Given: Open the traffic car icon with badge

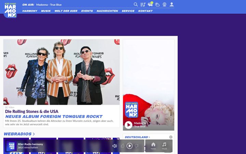Looking at the screenshot, I should point(150,4).
